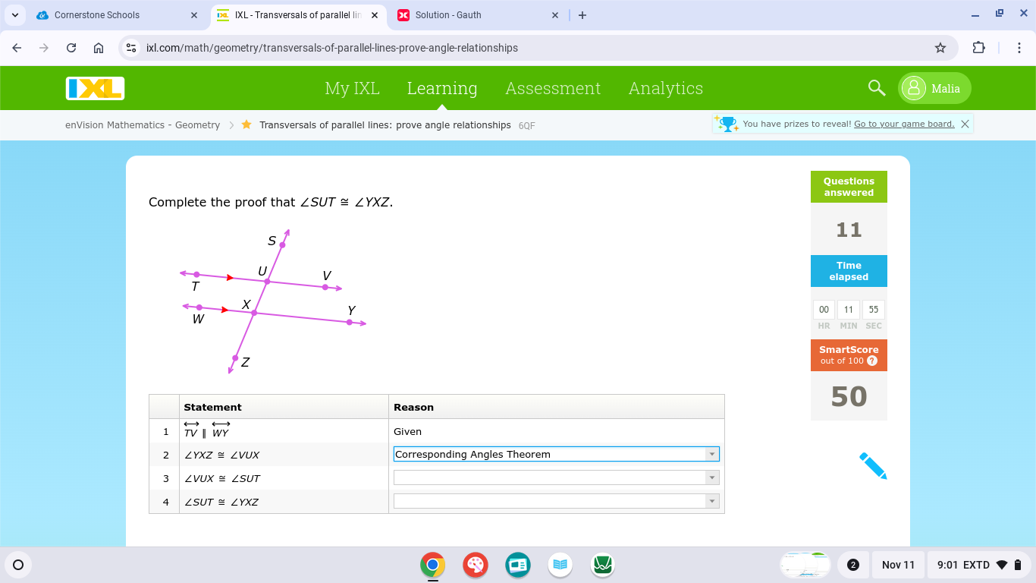Viewport: 1036px width, 583px height.
Task: Click enVision Mathematics - Geometry breadcrumb
Action: [143, 125]
